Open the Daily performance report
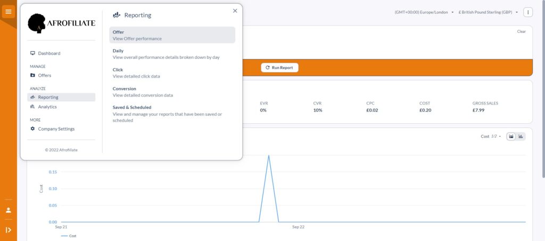Image resolution: width=545 pixels, height=241 pixels. [x=166, y=54]
